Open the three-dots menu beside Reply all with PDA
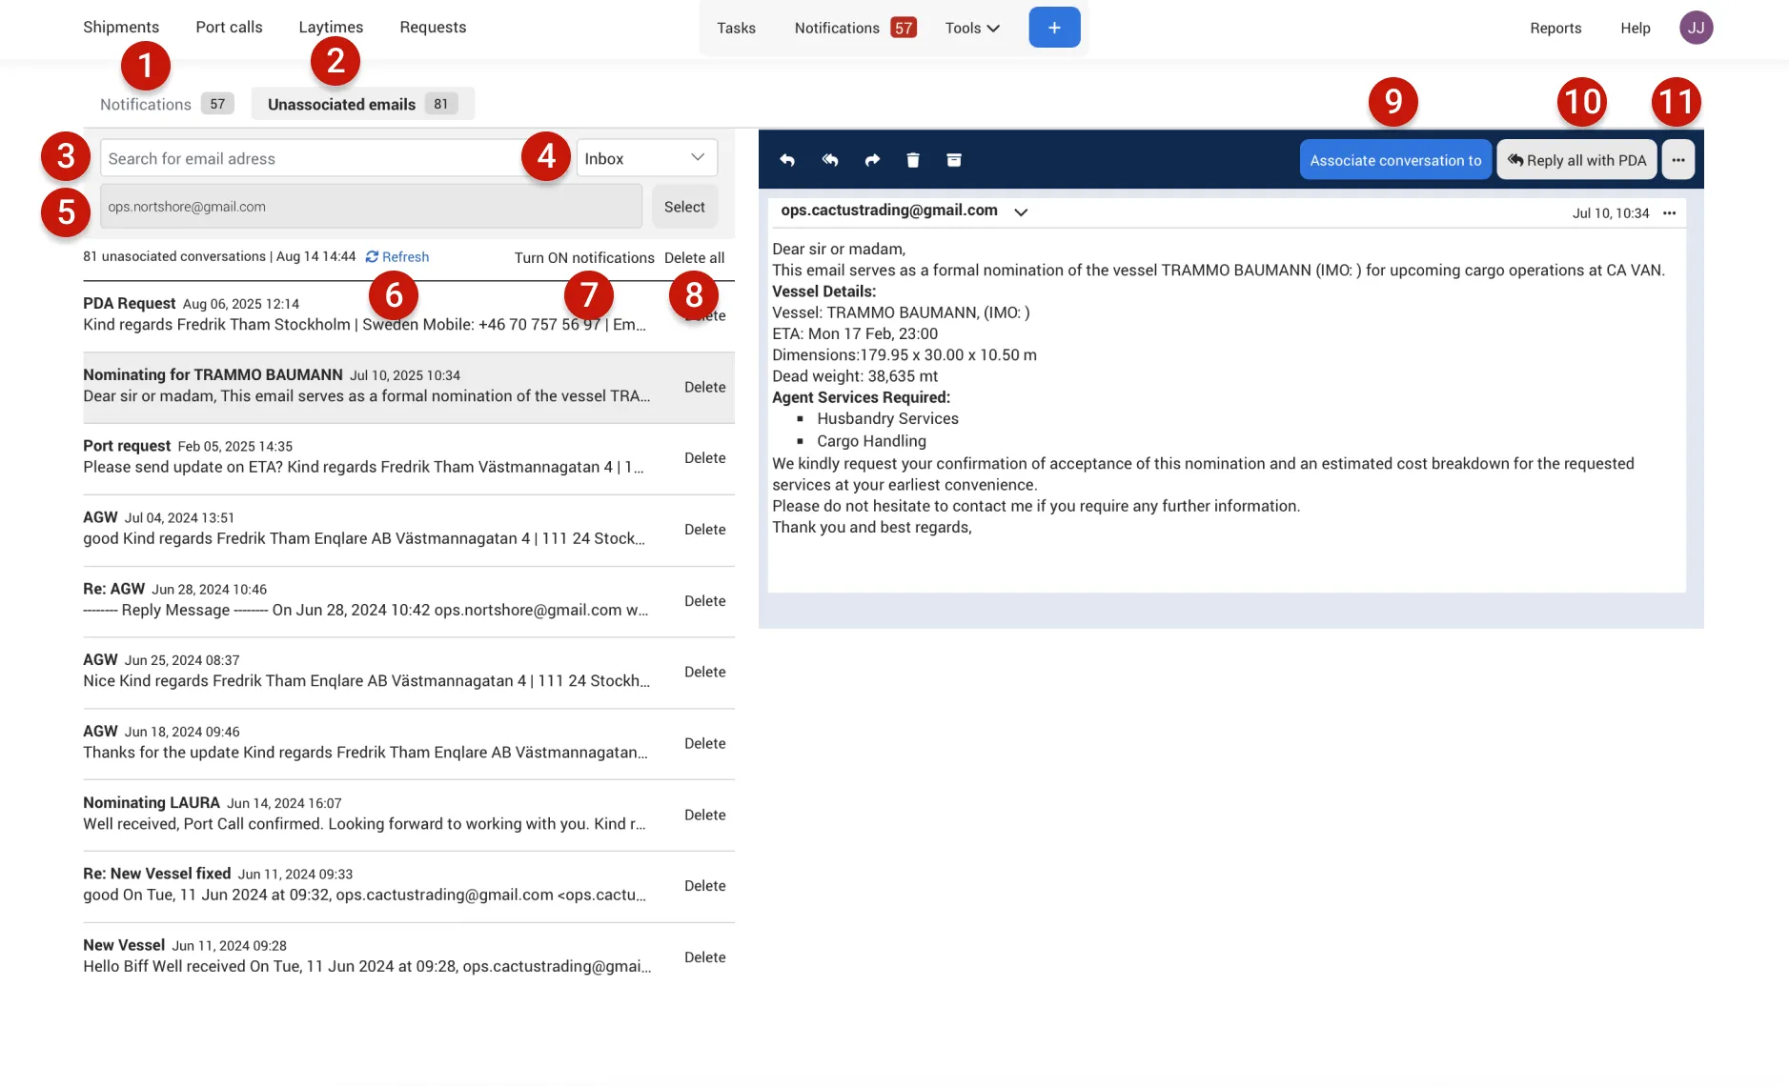Screen dimensions: 1789x1087 (1678, 160)
